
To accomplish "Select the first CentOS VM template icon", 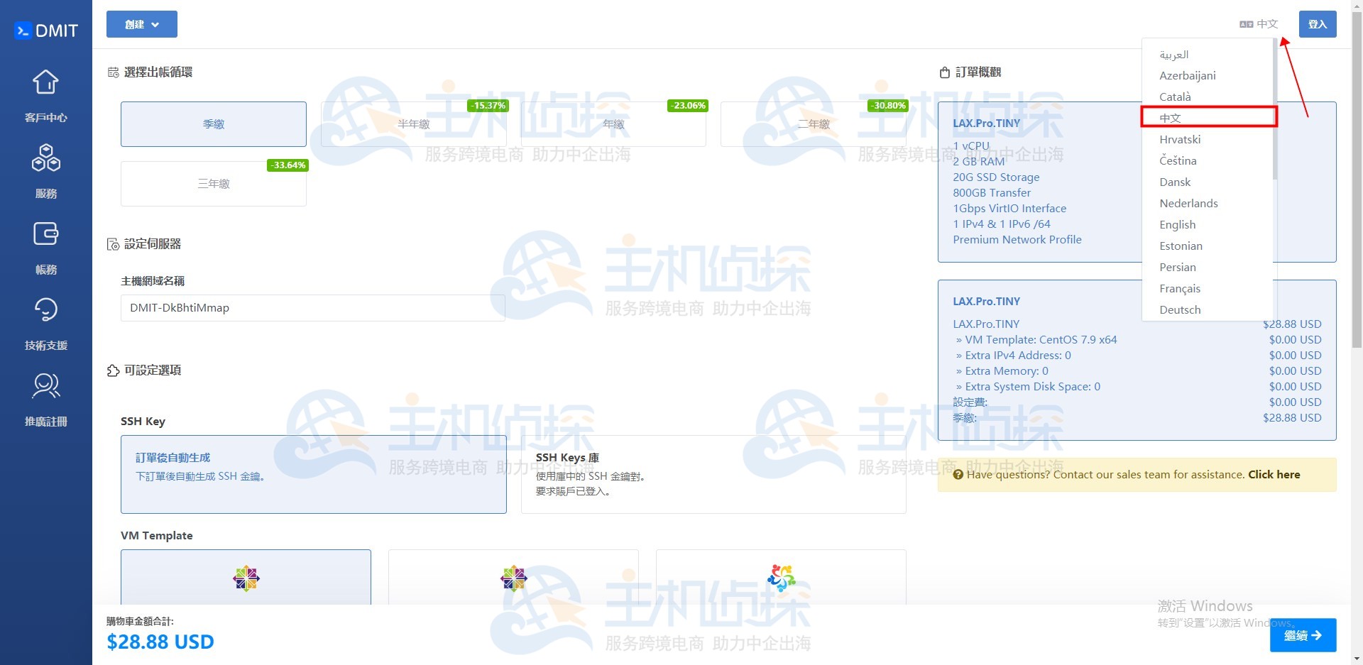I will (246, 578).
